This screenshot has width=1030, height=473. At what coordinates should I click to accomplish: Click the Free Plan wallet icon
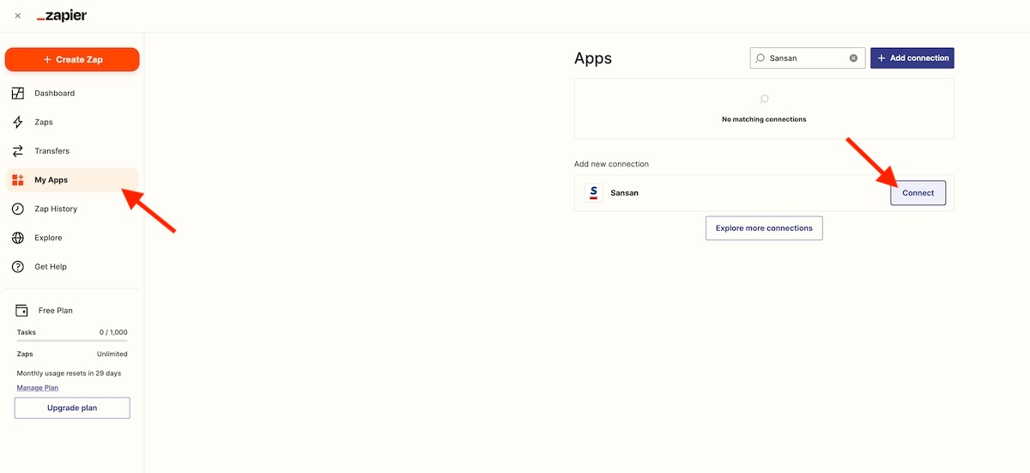point(22,311)
